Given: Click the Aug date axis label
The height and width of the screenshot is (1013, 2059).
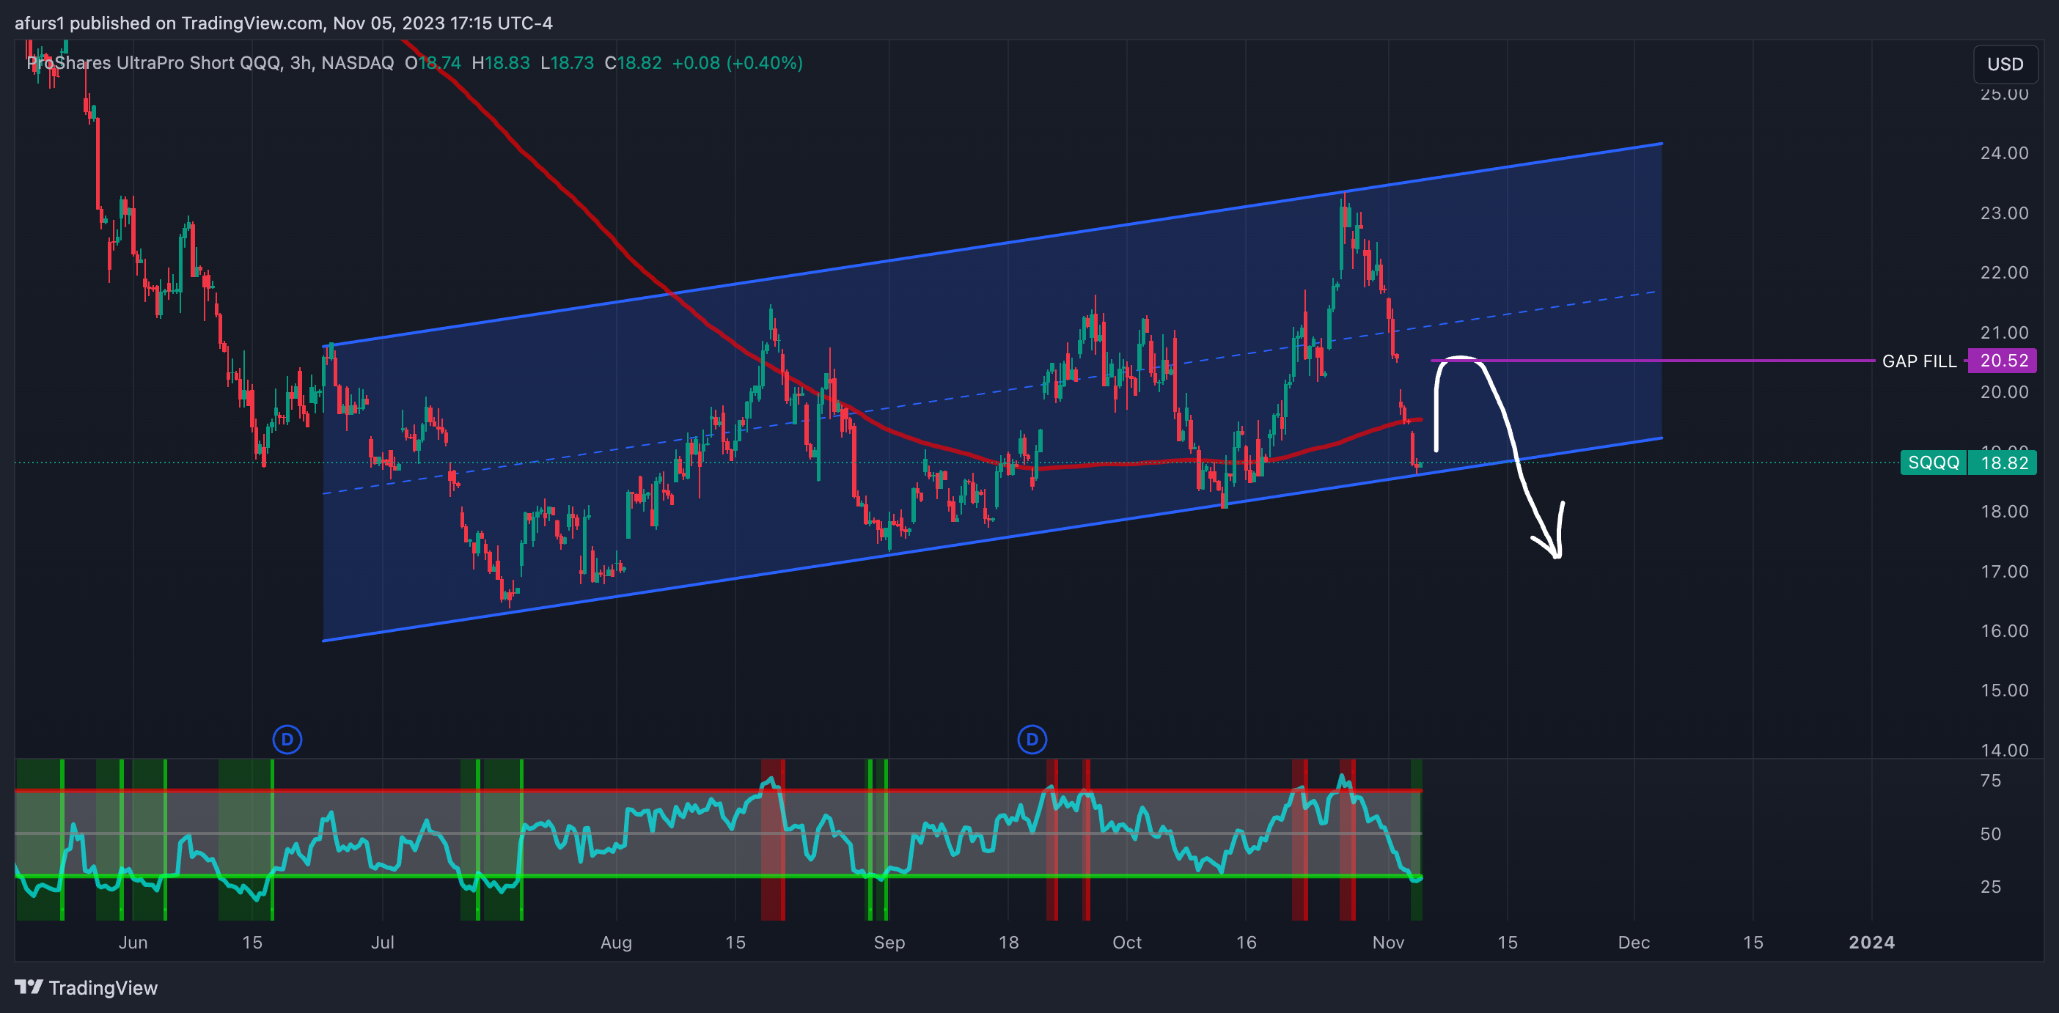Looking at the screenshot, I should [x=616, y=943].
